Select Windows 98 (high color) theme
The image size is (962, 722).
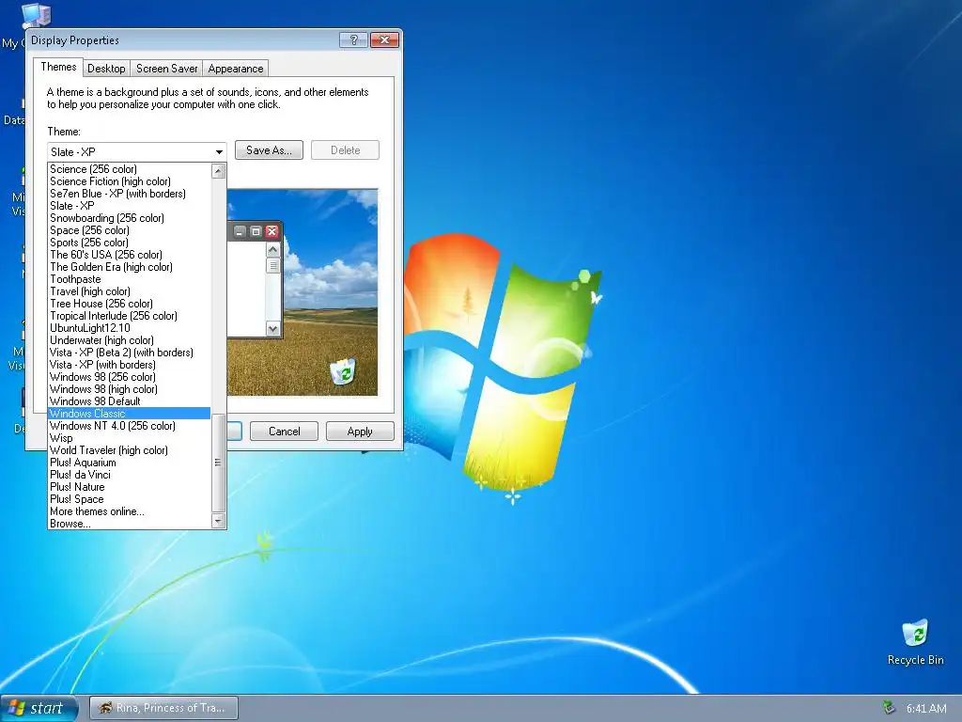130,389
